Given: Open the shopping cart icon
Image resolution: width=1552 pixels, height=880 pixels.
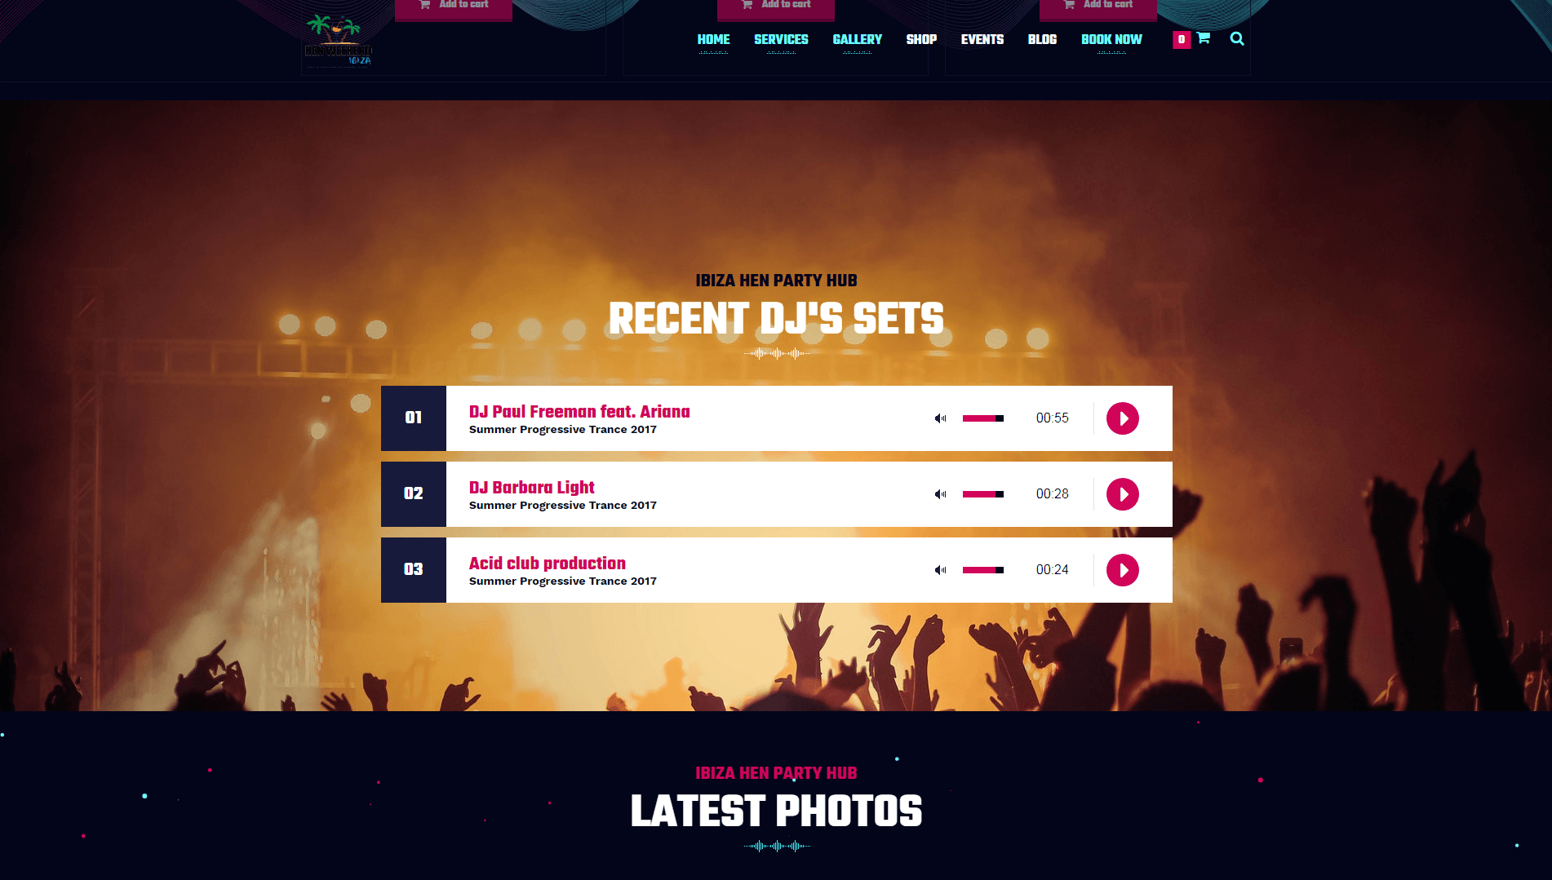Looking at the screenshot, I should [1203, 38].
